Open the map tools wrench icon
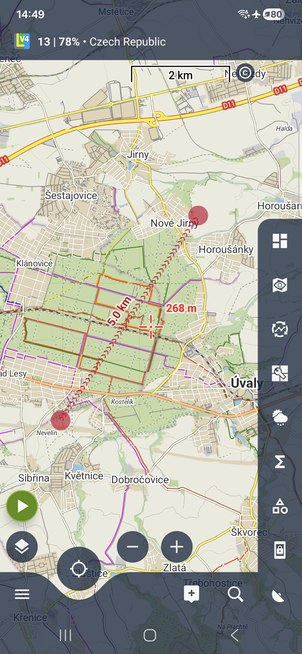Screen dimensions: 302x654 click(x=280, y=373)
